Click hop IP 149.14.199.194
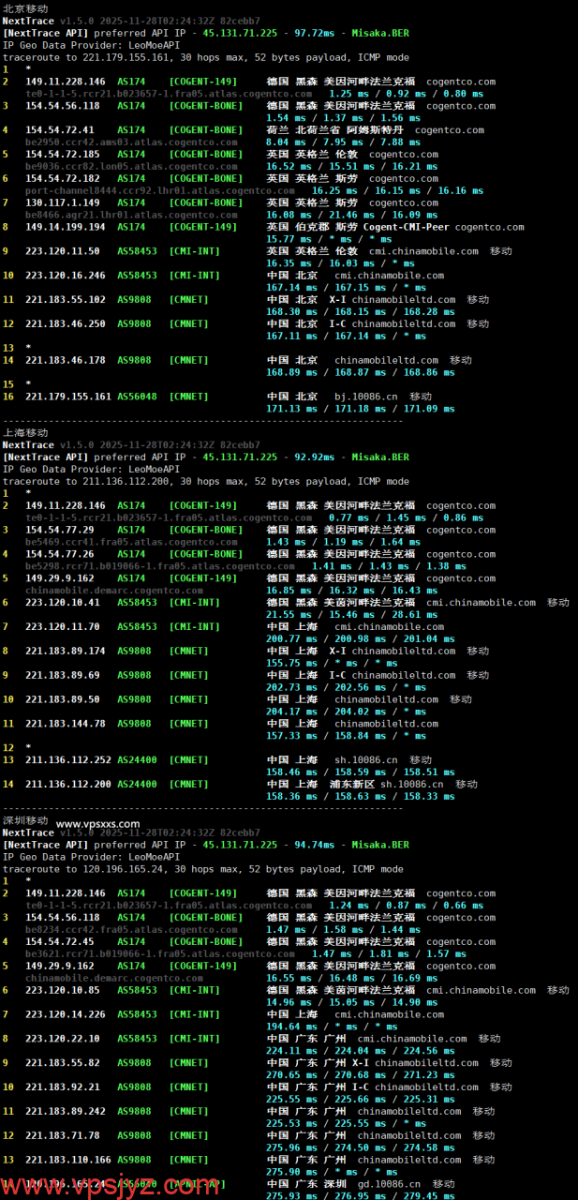The width and height of the screenshot is (578, 1200). point(66,227)
